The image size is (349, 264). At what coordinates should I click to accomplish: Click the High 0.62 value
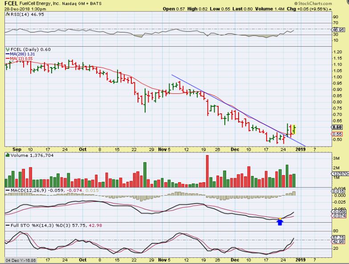click(198, 9)
